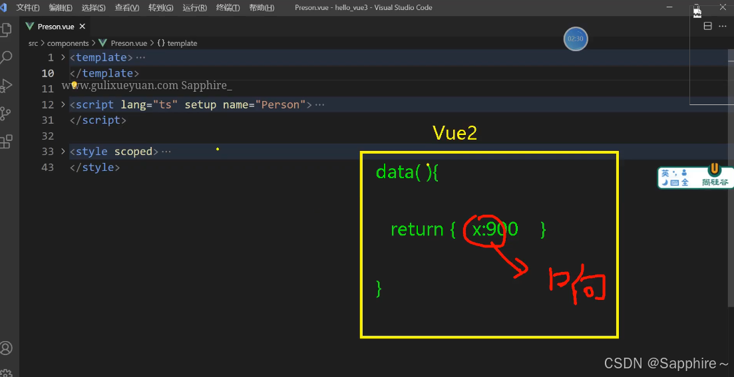The width and height of the screenshot is (734, 377).
Task: Open the 转到(G) menu
Action: tap(161, 8)
